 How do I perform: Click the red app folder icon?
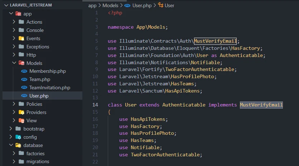pos(18,14)
